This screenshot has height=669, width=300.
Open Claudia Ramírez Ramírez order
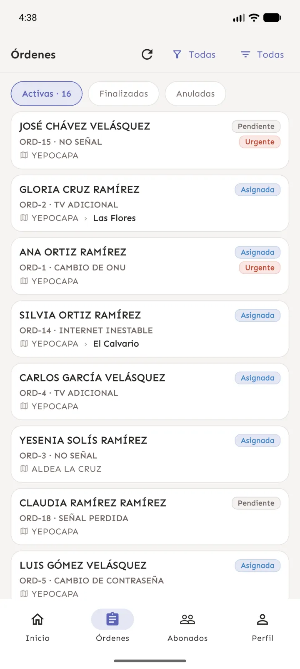point(150,517)
